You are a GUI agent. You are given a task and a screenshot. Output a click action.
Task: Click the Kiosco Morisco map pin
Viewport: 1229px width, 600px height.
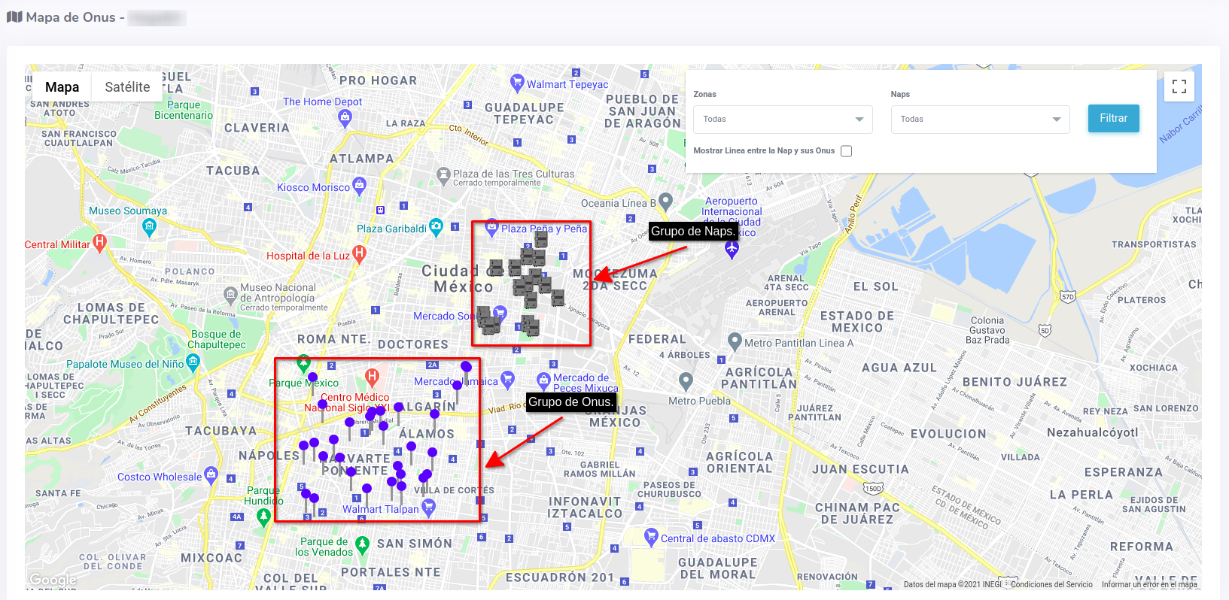tap(360, 184)
